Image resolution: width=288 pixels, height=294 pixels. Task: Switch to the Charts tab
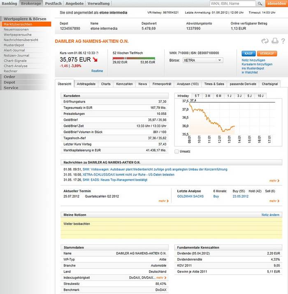pyautogui.click(x=106, y=84)
